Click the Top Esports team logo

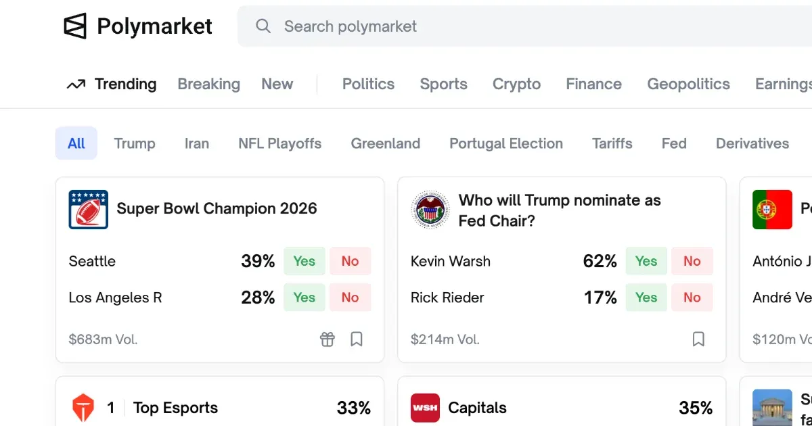point(83,408)
